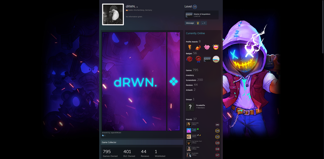The height and width of the screenshot is (159, 324).
Task: Click SH3P4RD friend avatar
Action: 189,155
